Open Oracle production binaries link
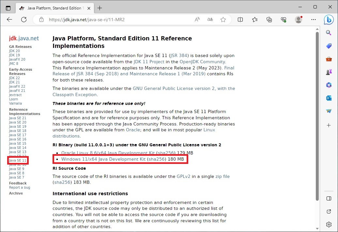This screenshot has height=232, width=338. [133, 130]
